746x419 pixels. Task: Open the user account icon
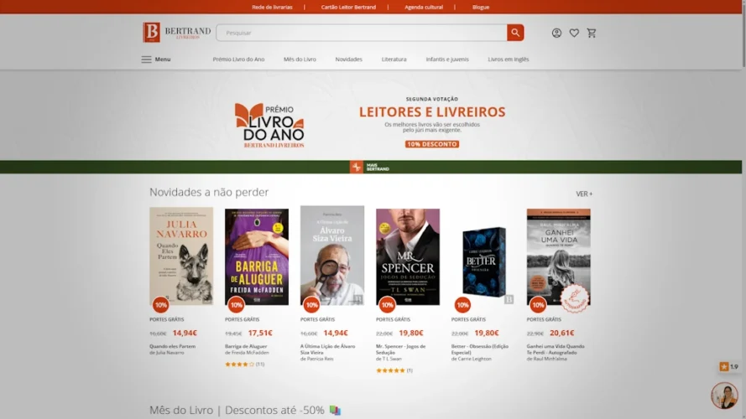[556, 33]
